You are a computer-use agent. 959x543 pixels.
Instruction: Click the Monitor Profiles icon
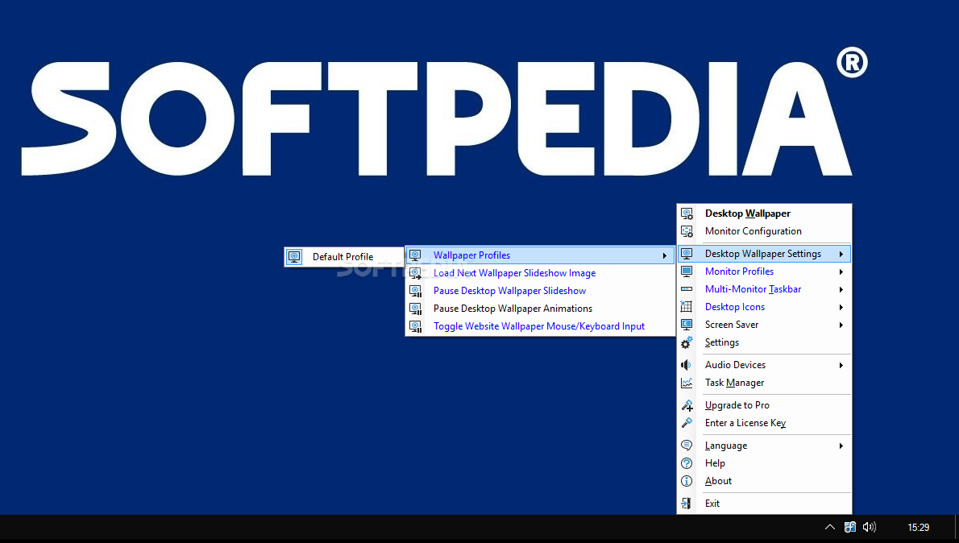[687, 271]
